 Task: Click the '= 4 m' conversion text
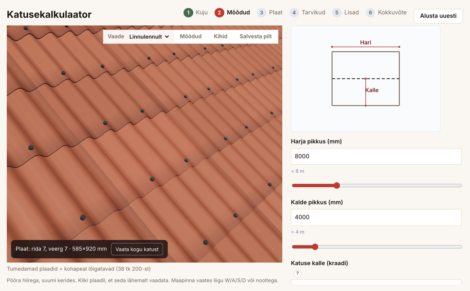coord(298,232)
